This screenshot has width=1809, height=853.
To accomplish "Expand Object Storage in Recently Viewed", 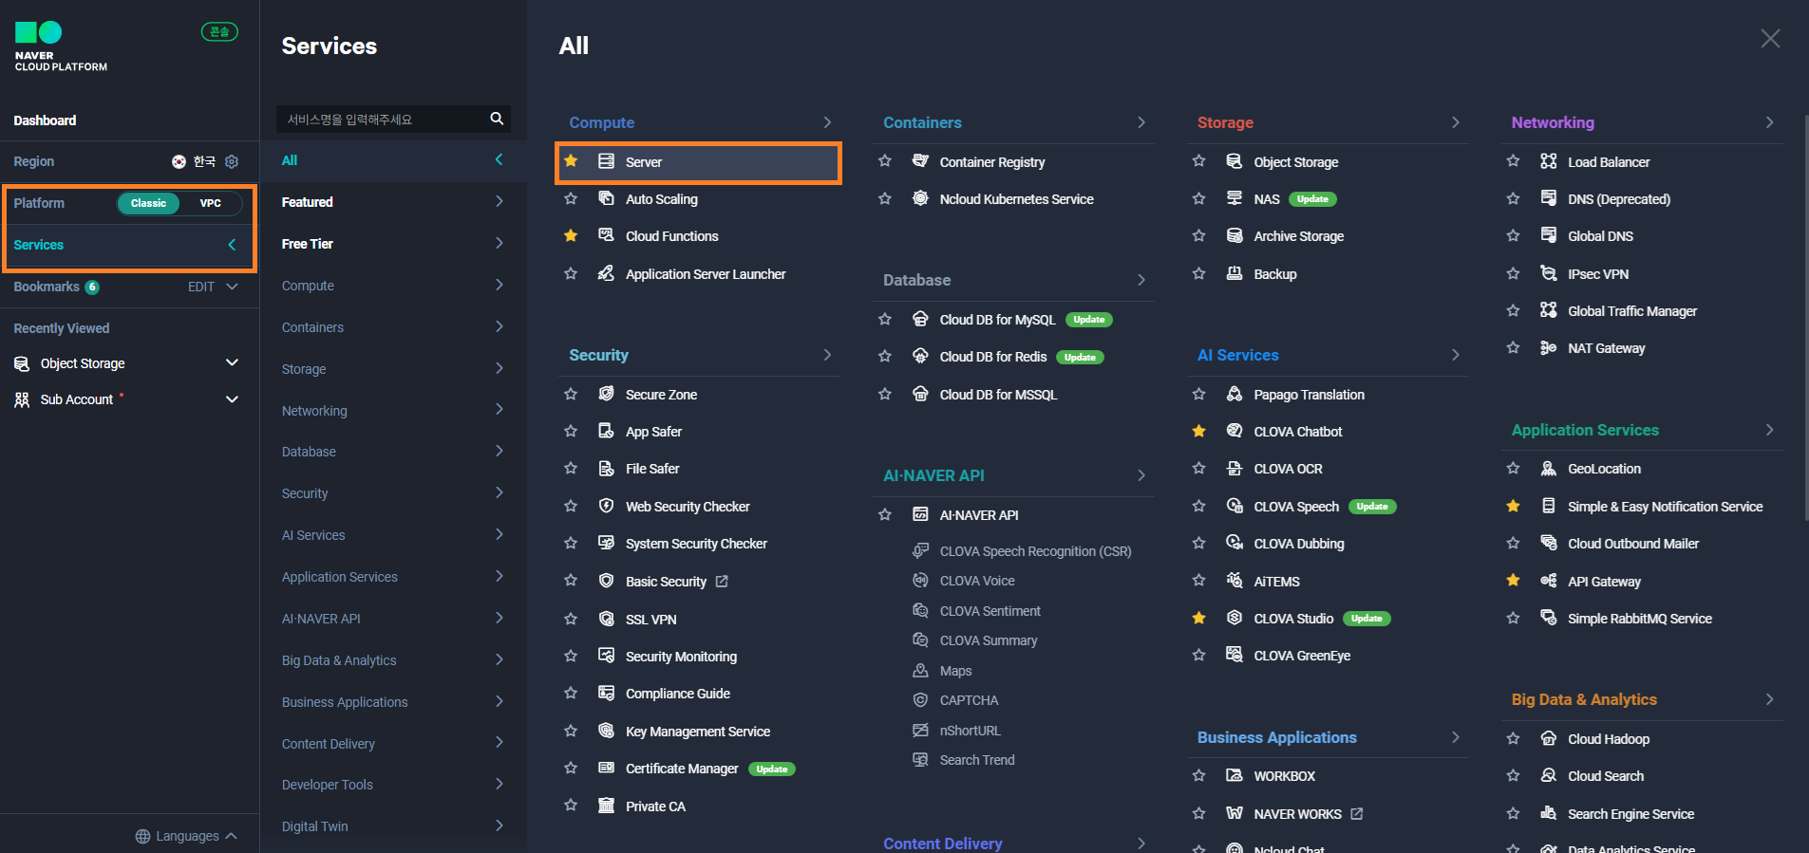I will 232,362.
